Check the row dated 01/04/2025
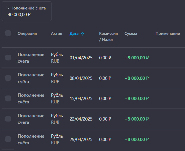This screenshot has width=185, height=151. coord(8,58)
